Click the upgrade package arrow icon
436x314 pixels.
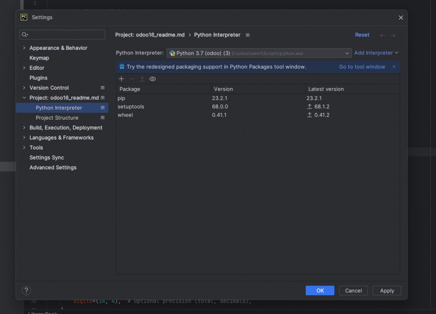pyautogui.click(x=142, y=79)
